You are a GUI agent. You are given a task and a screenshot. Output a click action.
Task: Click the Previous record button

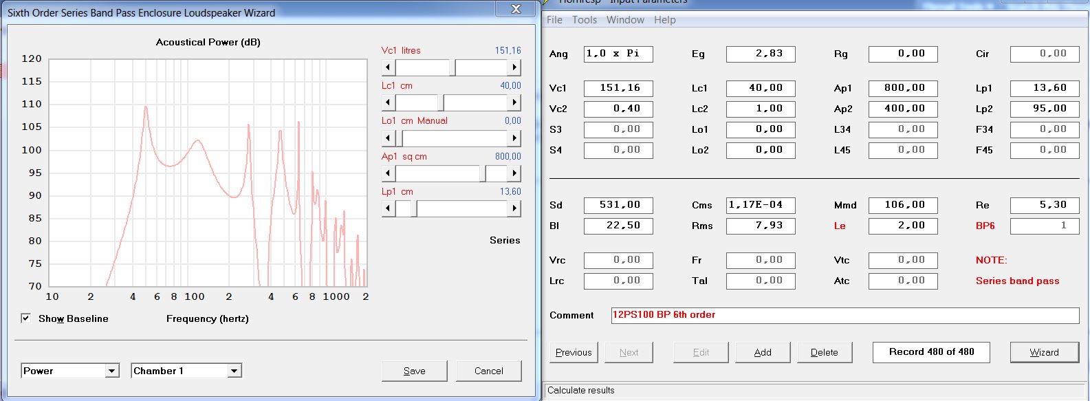[574, 352]
